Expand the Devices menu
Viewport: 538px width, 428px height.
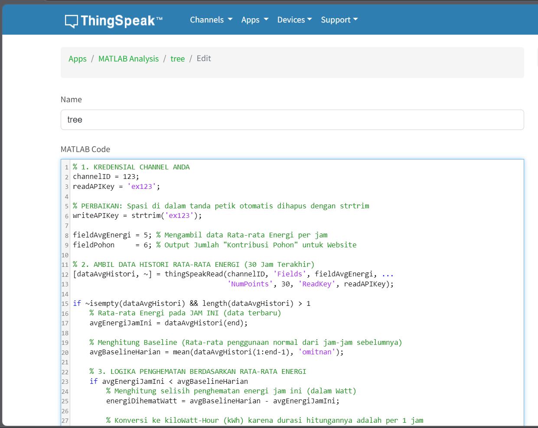point(294,20)
